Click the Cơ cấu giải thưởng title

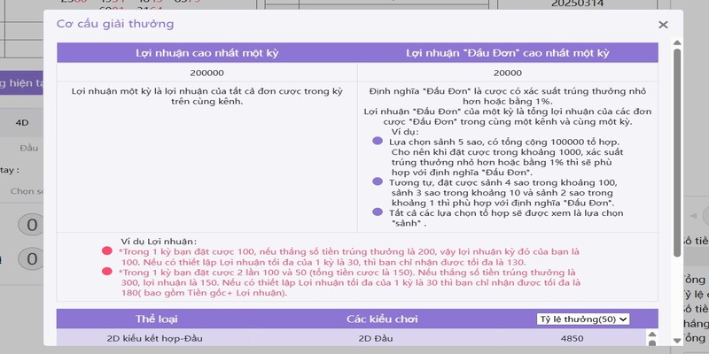click(115, 24)
